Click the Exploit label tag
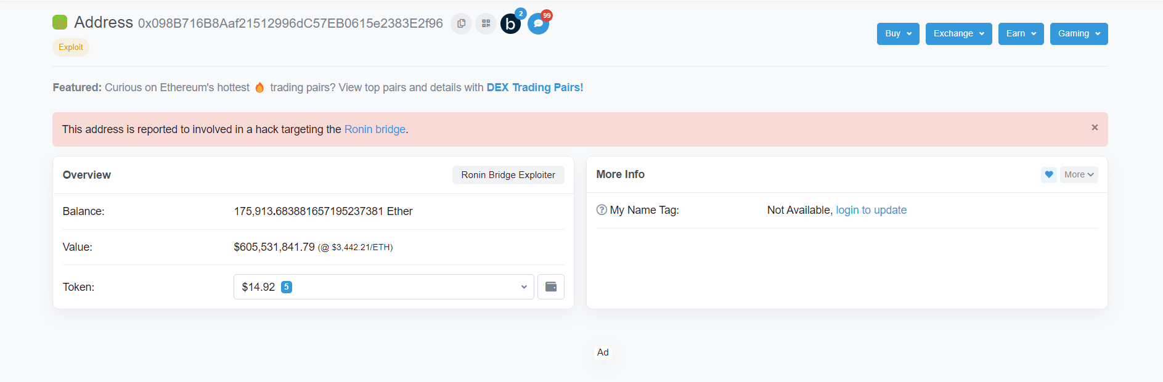The height and width of the screenshot is (382, 1163). [70, 47]
